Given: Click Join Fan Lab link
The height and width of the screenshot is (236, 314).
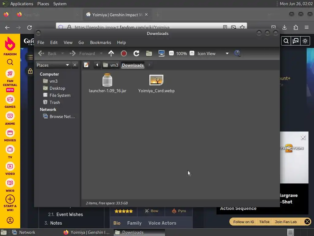Looking at the screenshot, I should pos(285,222).
